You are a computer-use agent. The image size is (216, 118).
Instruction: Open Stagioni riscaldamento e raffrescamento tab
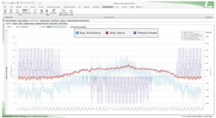(x=78, y=21)
